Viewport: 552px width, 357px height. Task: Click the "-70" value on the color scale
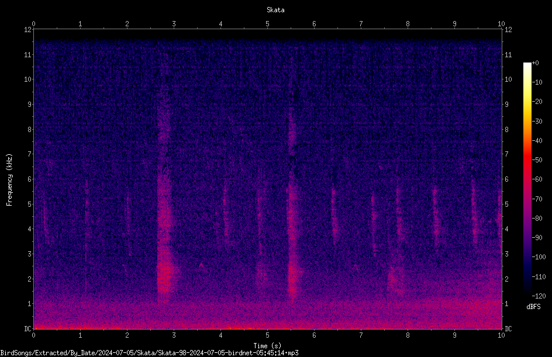coord(537,199)
